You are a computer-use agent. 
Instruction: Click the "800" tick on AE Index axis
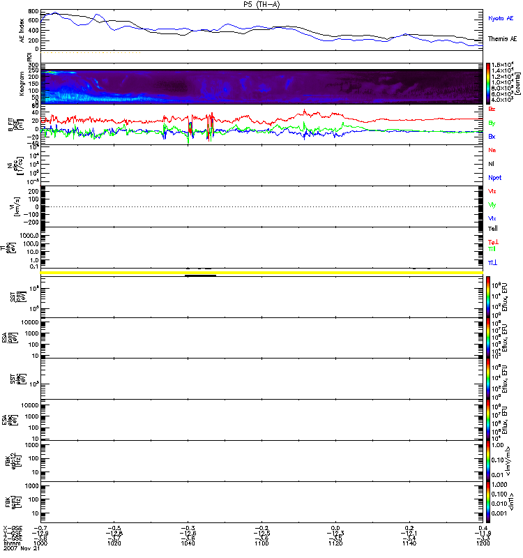click(33, 11)
